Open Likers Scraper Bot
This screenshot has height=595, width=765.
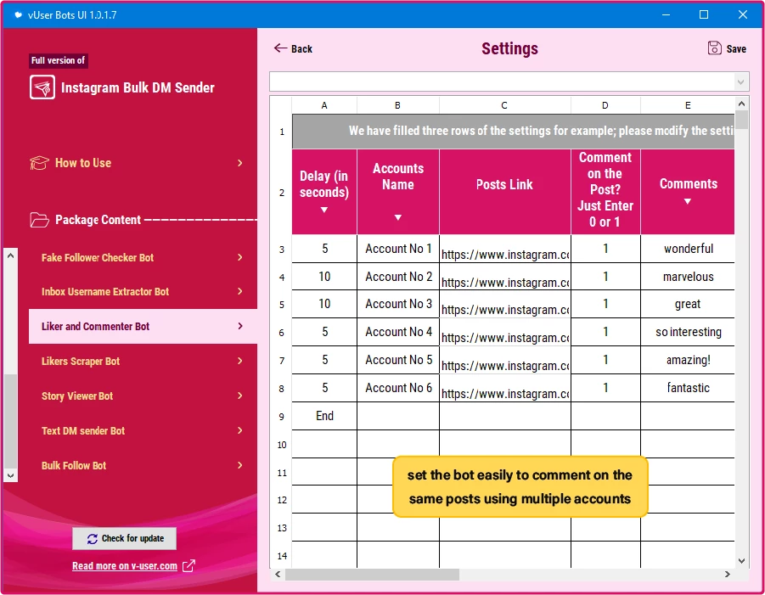143,361
